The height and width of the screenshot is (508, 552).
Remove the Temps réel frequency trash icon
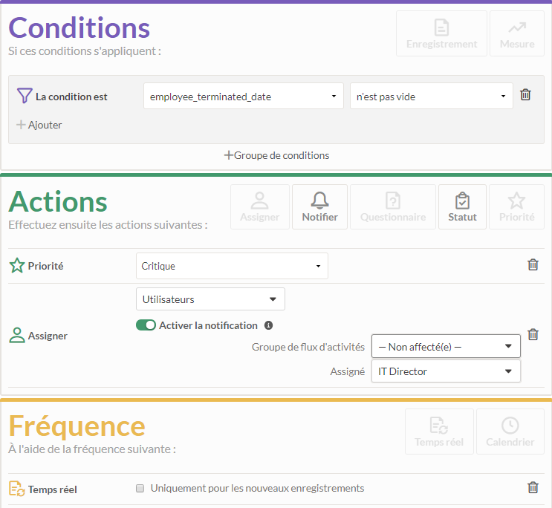coord(533,488)
